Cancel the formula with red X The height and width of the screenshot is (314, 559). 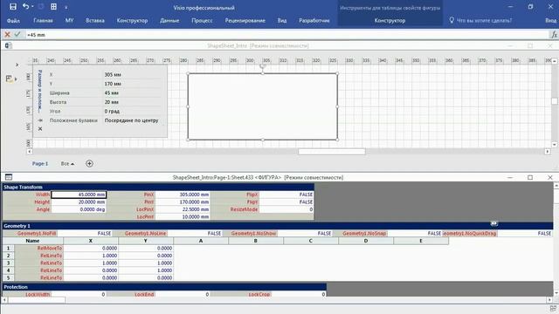click(7, 35)
